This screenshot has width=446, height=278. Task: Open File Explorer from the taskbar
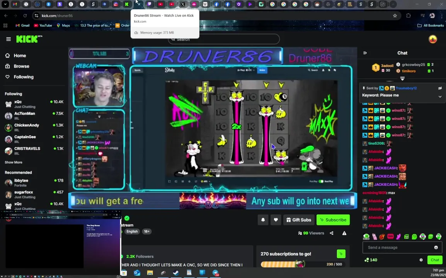click(x=150, y=273)
